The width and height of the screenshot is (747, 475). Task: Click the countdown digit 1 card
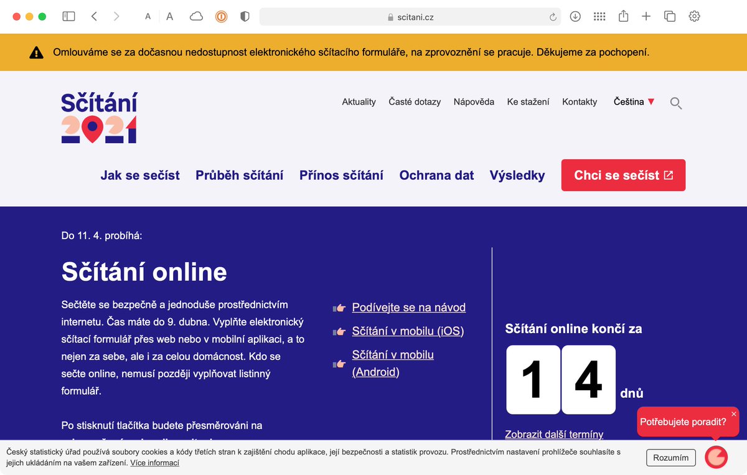coord(533,380)
